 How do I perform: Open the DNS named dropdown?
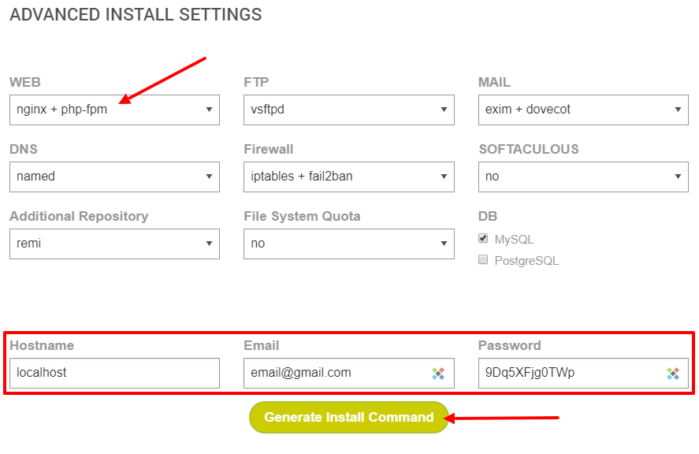(x=114, y=177)
